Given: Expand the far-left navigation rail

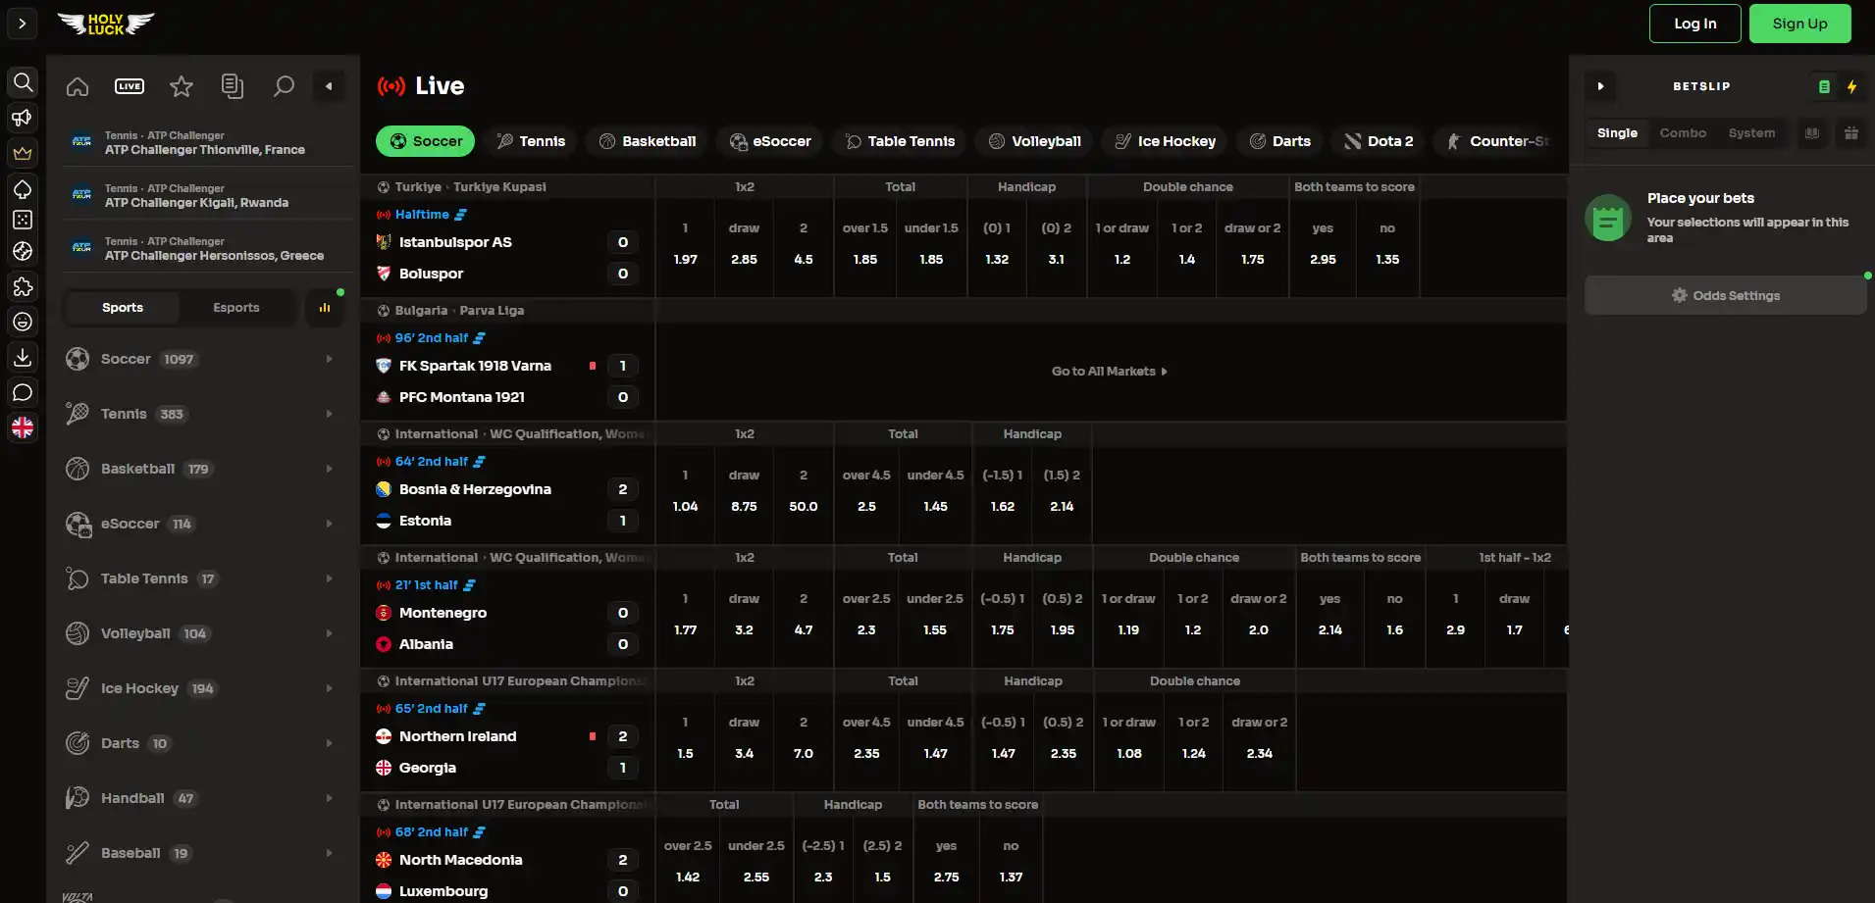Looking at the screenshot, I should click(23, 24).
